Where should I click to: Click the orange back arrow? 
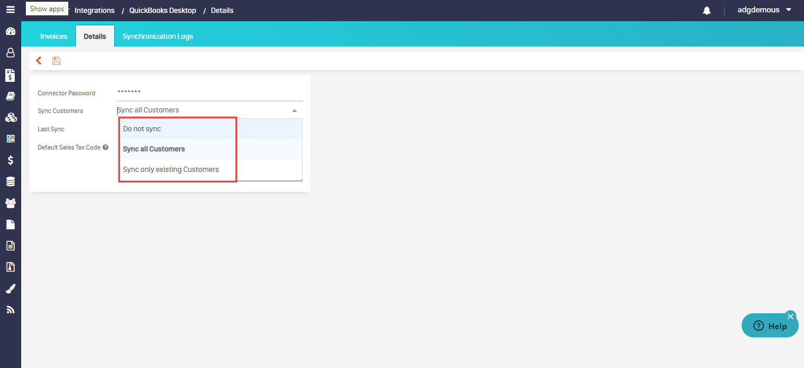point(39,61)
